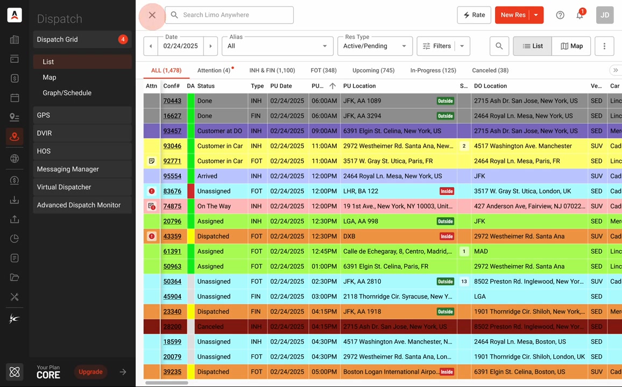
Task: Click the pin-with-list icon in sidebar
Action: coord(15,117)
